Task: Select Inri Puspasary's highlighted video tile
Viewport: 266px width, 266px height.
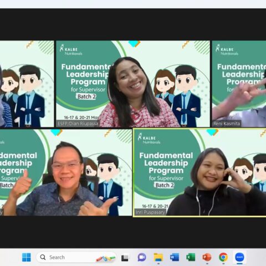Action: click(x=199, y=172)
